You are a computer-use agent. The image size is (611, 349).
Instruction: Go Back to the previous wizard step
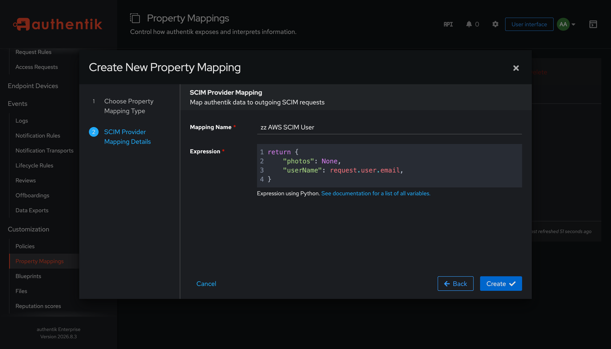[455, 284]
